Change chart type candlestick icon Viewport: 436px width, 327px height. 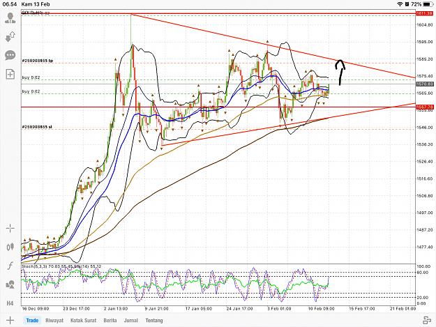point(10,247)
